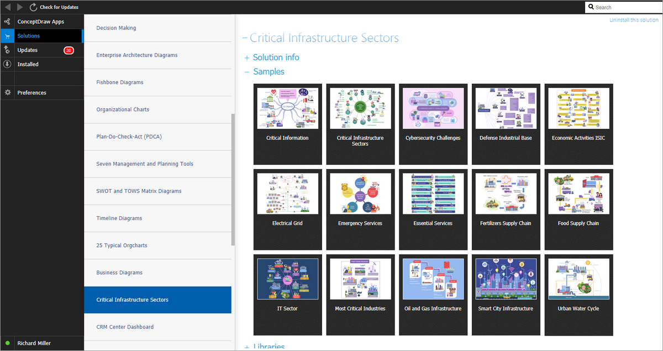
Task: Select Seven Management and Planning Tools
Action: [157, 164]
